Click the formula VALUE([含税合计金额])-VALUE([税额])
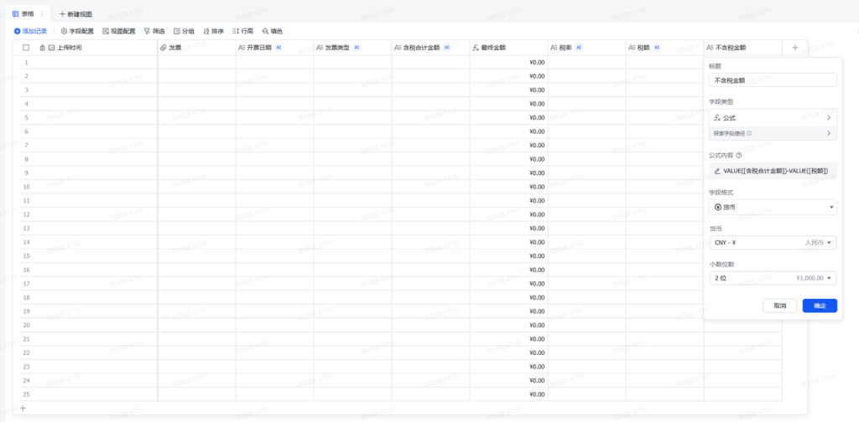This screenshot has height=422, width=859. pyautogui.click(x=775, y=171)
